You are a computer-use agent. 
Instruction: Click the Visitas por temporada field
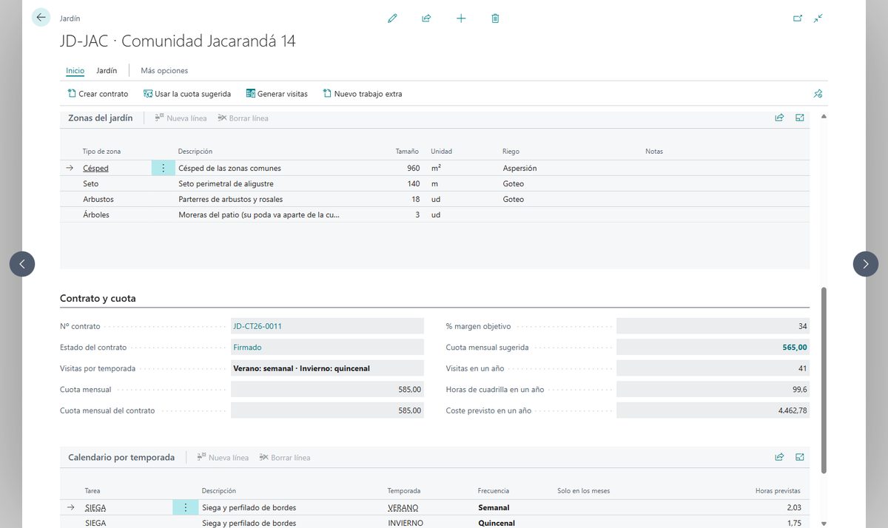[327, 368]
